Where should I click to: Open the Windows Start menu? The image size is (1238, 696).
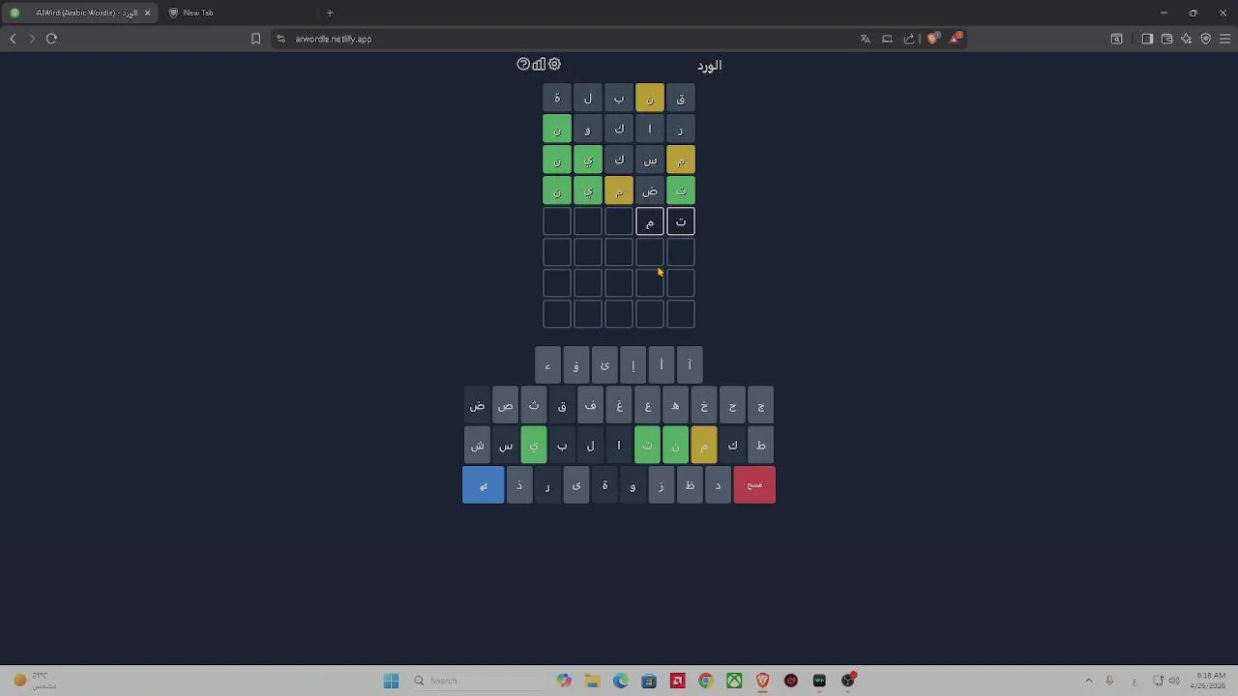(391, 681)
